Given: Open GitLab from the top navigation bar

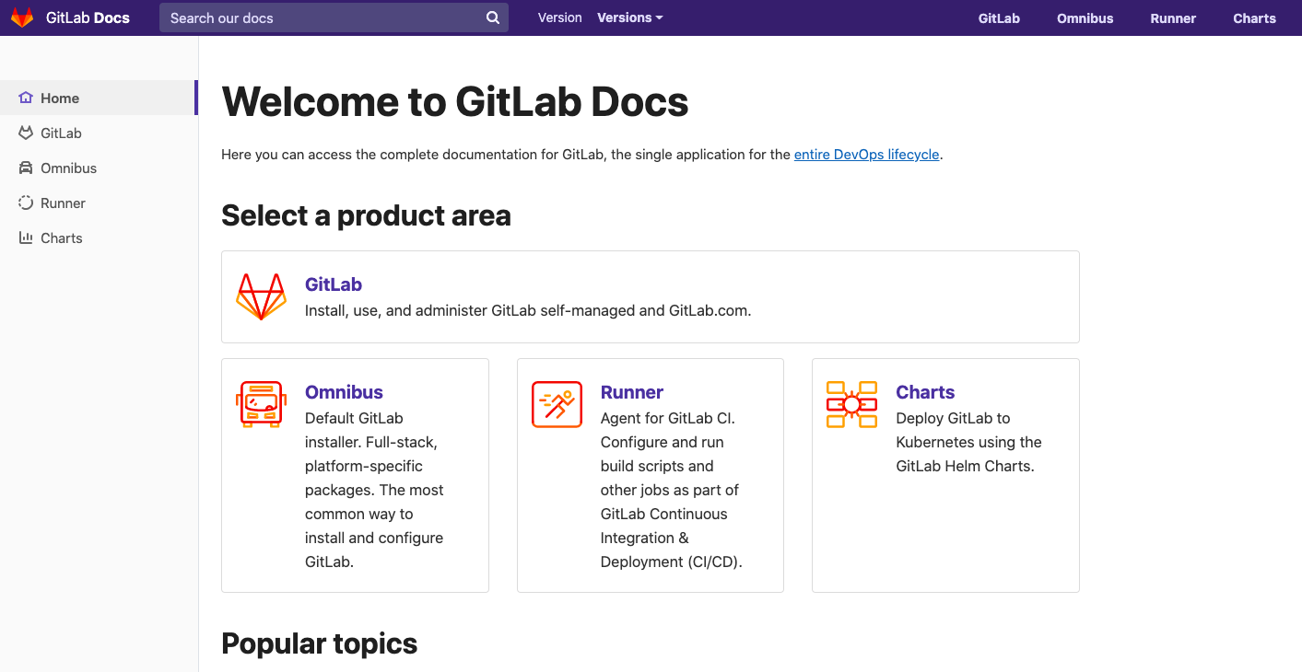Looking at the screenshot, I should [998, 17].
